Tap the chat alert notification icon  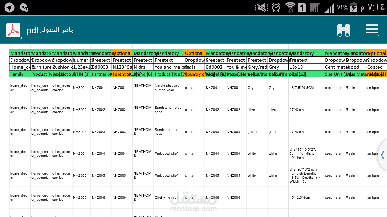coord(24,8)
